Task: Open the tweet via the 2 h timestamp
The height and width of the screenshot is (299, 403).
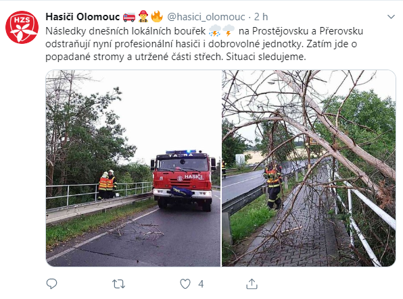Action: click(x=261, y=17)
